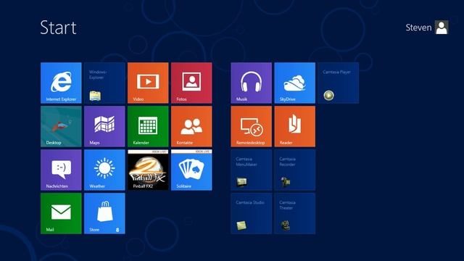This screenshot has height=261, width=464.
Task: Click the Steven user name
Action: [x=418, y=28]
